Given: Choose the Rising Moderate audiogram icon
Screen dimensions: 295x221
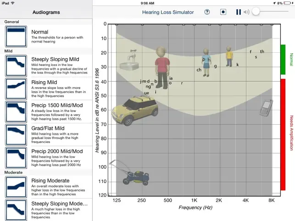Looking at the screenshot, I should tap(16, 187).
